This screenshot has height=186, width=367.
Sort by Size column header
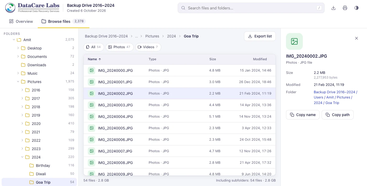pyautogui.click(x=213, y=59)
